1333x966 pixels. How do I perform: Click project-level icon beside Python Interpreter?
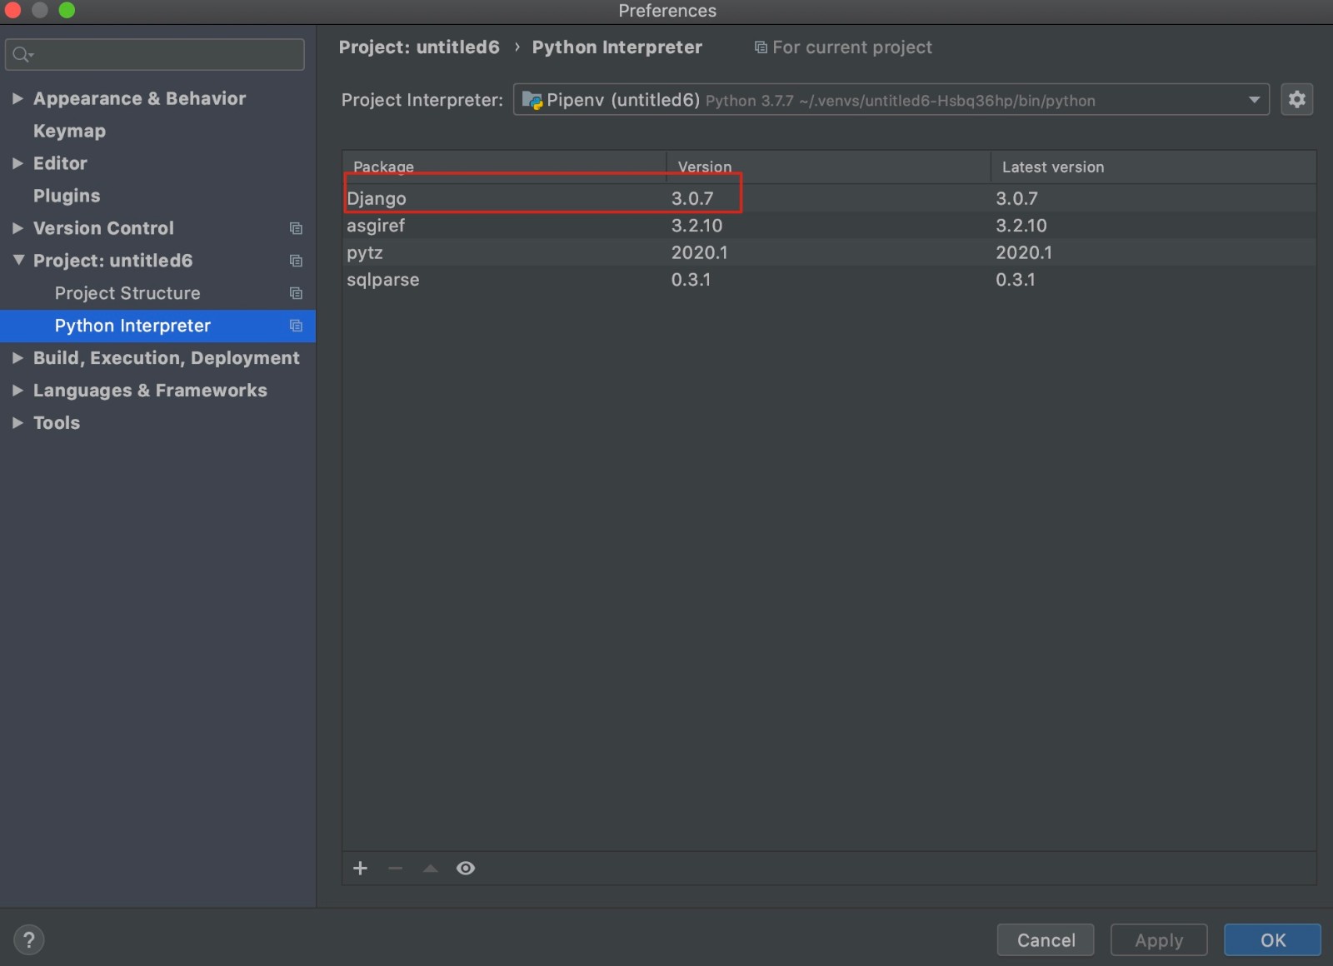[296, 326]
